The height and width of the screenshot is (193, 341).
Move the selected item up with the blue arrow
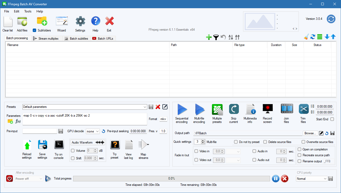coord(333,37)
